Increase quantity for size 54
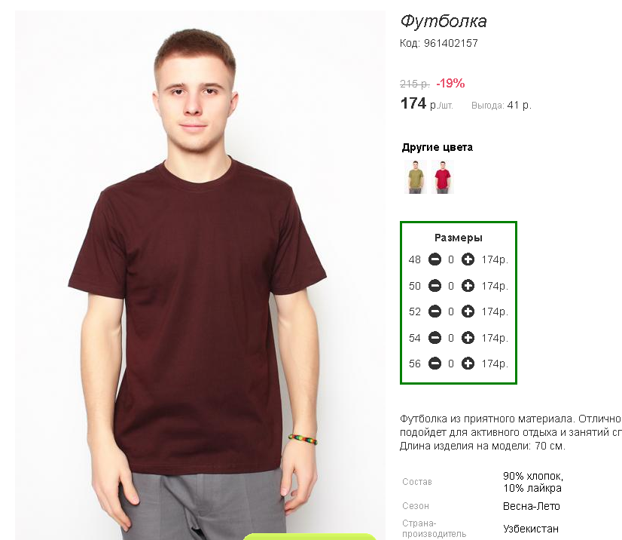Viewport: 622px width, 540px height. [468, 338]
